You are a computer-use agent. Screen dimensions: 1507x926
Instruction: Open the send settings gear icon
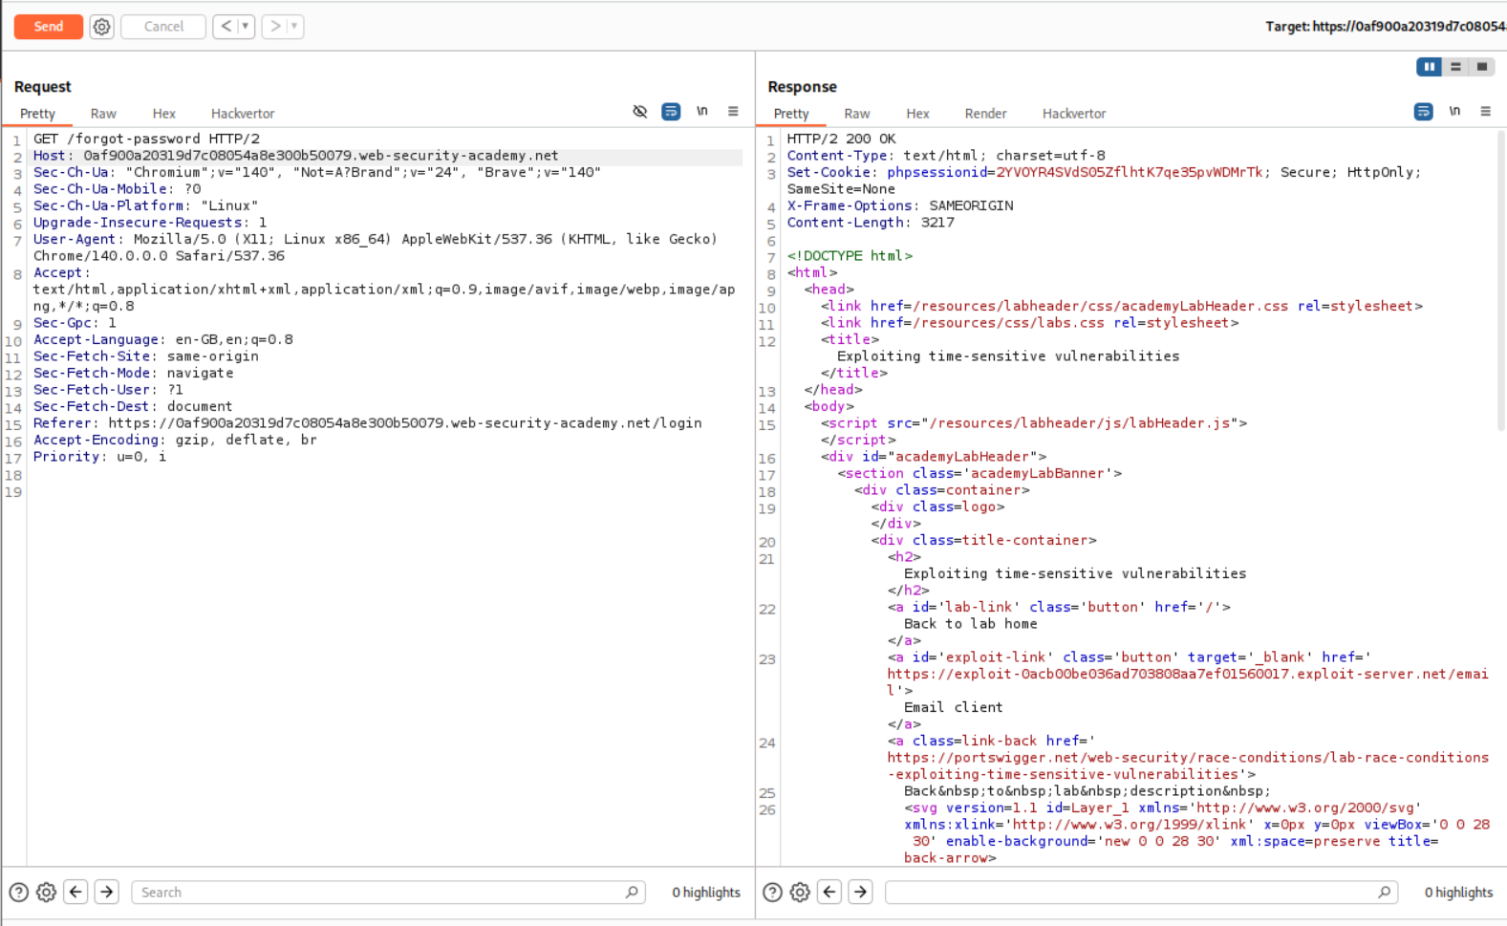[x=101, y=27]
